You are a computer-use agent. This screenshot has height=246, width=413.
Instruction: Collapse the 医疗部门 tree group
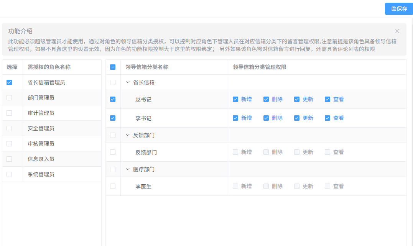(x=128, y=169)
